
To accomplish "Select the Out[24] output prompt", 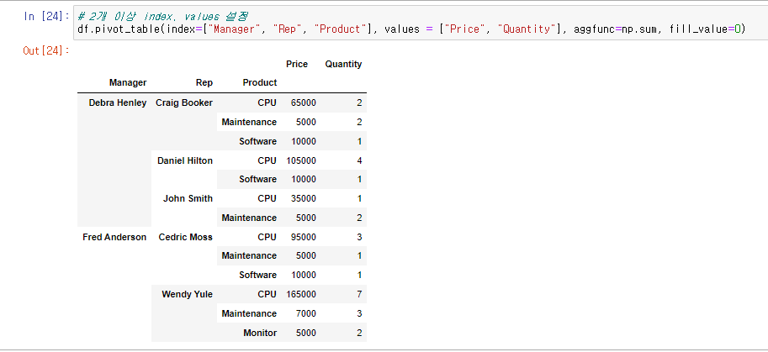I will 46,50.
